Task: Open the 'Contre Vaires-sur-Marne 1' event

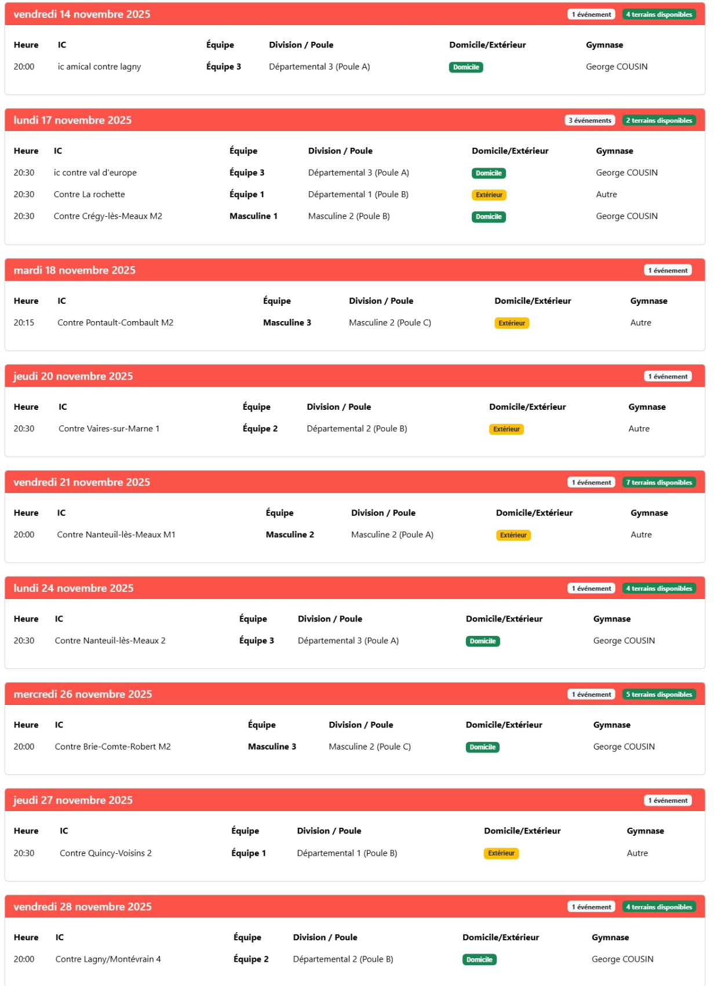Action: 109,429
